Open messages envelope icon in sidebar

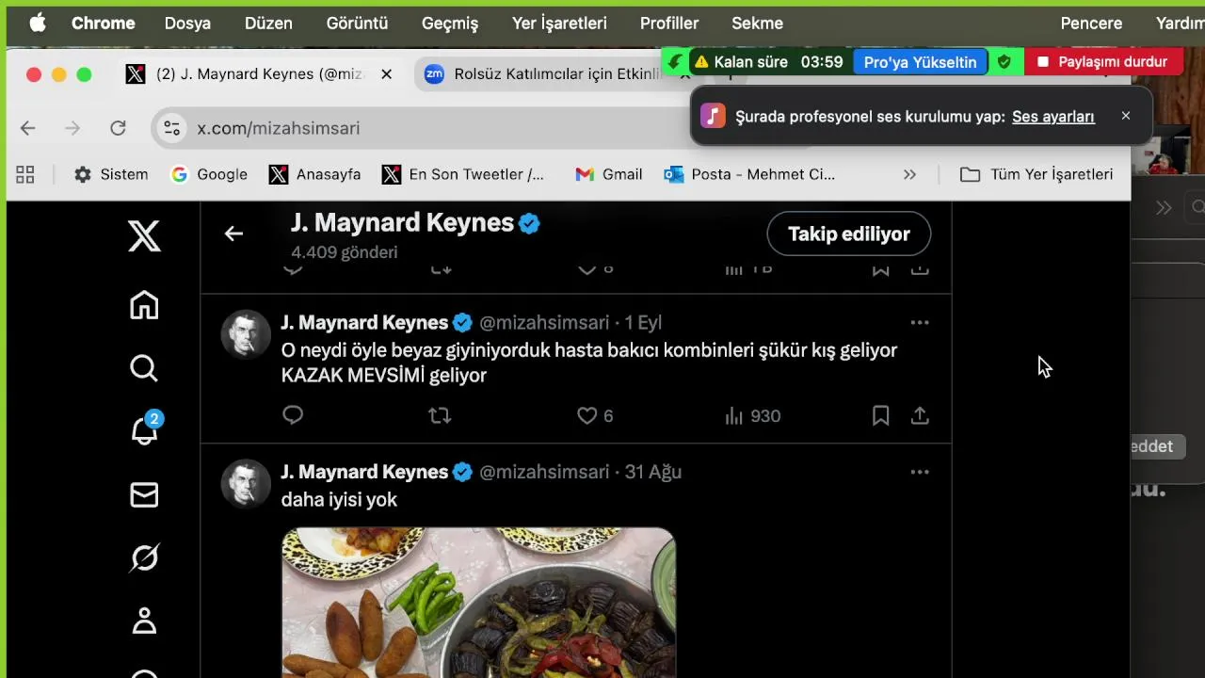tap(144, 495)
